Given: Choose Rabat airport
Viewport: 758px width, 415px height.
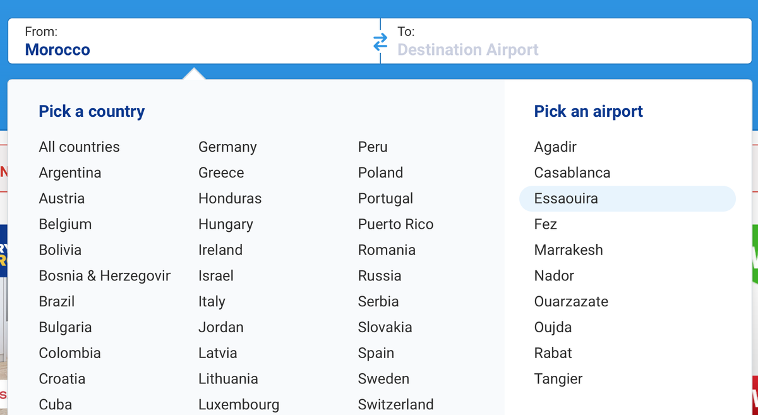Looking at the screenshot, I should tap(553, 354).
